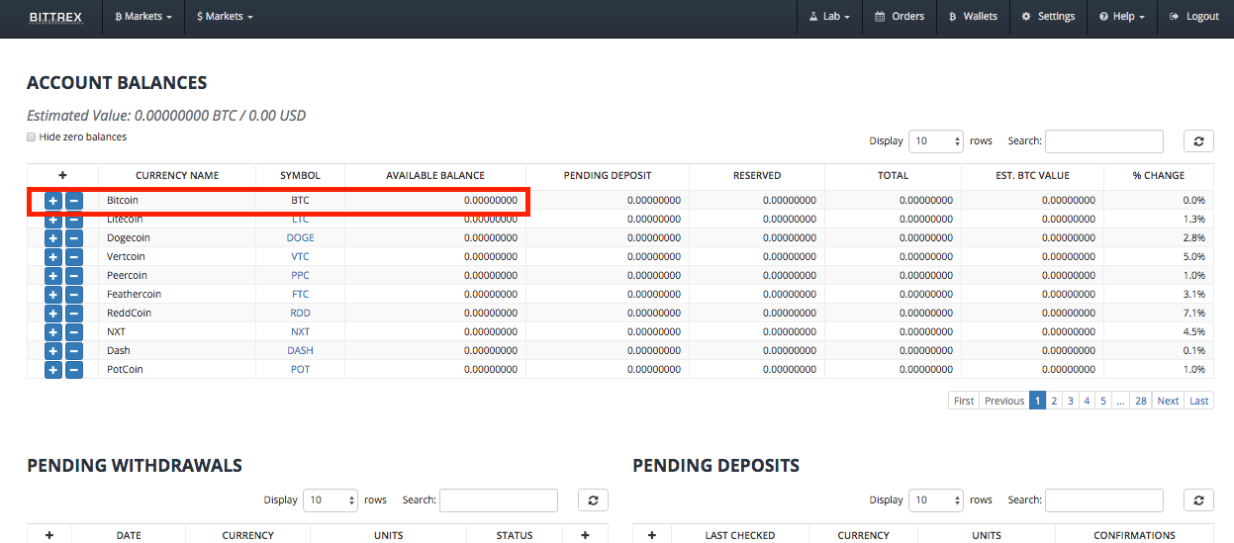Viewport: 1234px width, 543px height.
Task: Change Account Balances display rows dropdown
Action: pos(936,141)
